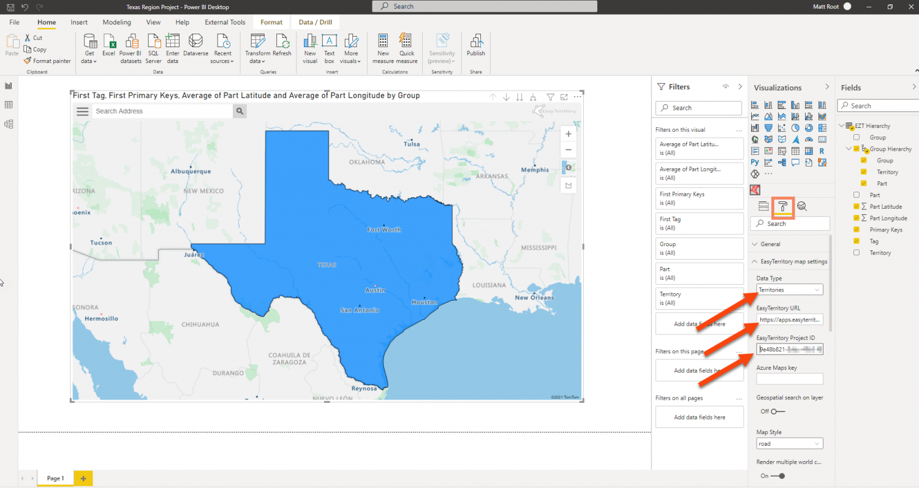Switch to the External Tools ribbon tab
Viewport: 919px width, 488px height.
coord(225,22)
